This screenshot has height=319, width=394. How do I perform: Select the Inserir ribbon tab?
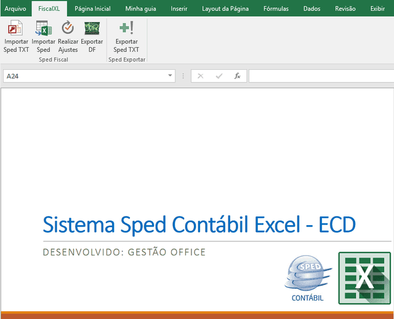(x=179, y=9)
